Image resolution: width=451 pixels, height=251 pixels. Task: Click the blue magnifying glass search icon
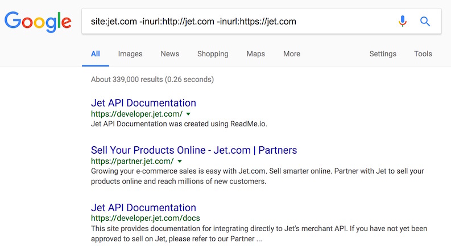425,21
